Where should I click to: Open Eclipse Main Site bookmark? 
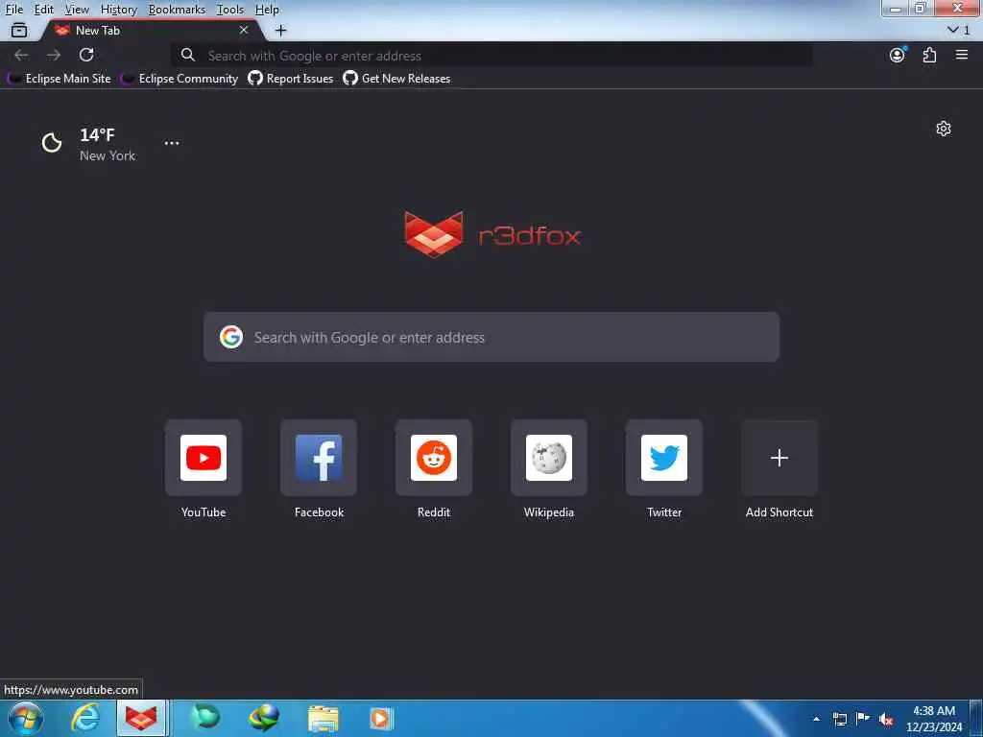[x=60, y=79]
